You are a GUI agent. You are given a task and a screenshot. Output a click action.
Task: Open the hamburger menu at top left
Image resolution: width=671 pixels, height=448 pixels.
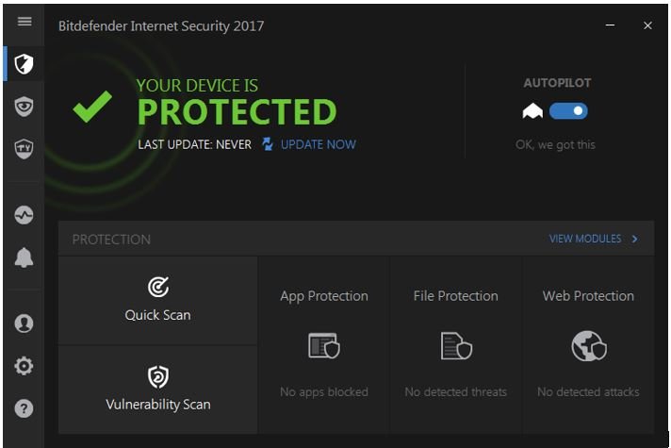tap(25, 21)
